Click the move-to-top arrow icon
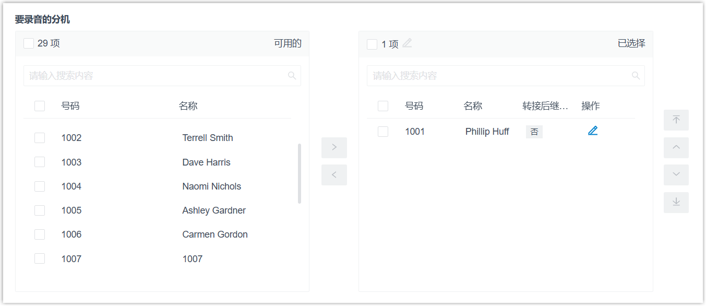 (676, 120)
